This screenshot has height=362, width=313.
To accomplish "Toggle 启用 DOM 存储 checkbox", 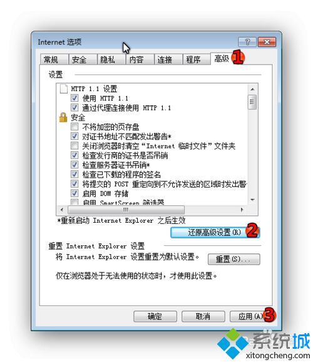I will point(74,193).
